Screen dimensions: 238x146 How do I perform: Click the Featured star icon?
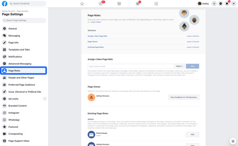click(x=4, y=127)
